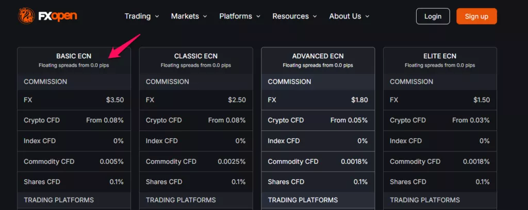This screenshot has height=210, width=528.
Task: Open the Markets dropdown menu
Action: pyautogui.click(x=189, y=16)
